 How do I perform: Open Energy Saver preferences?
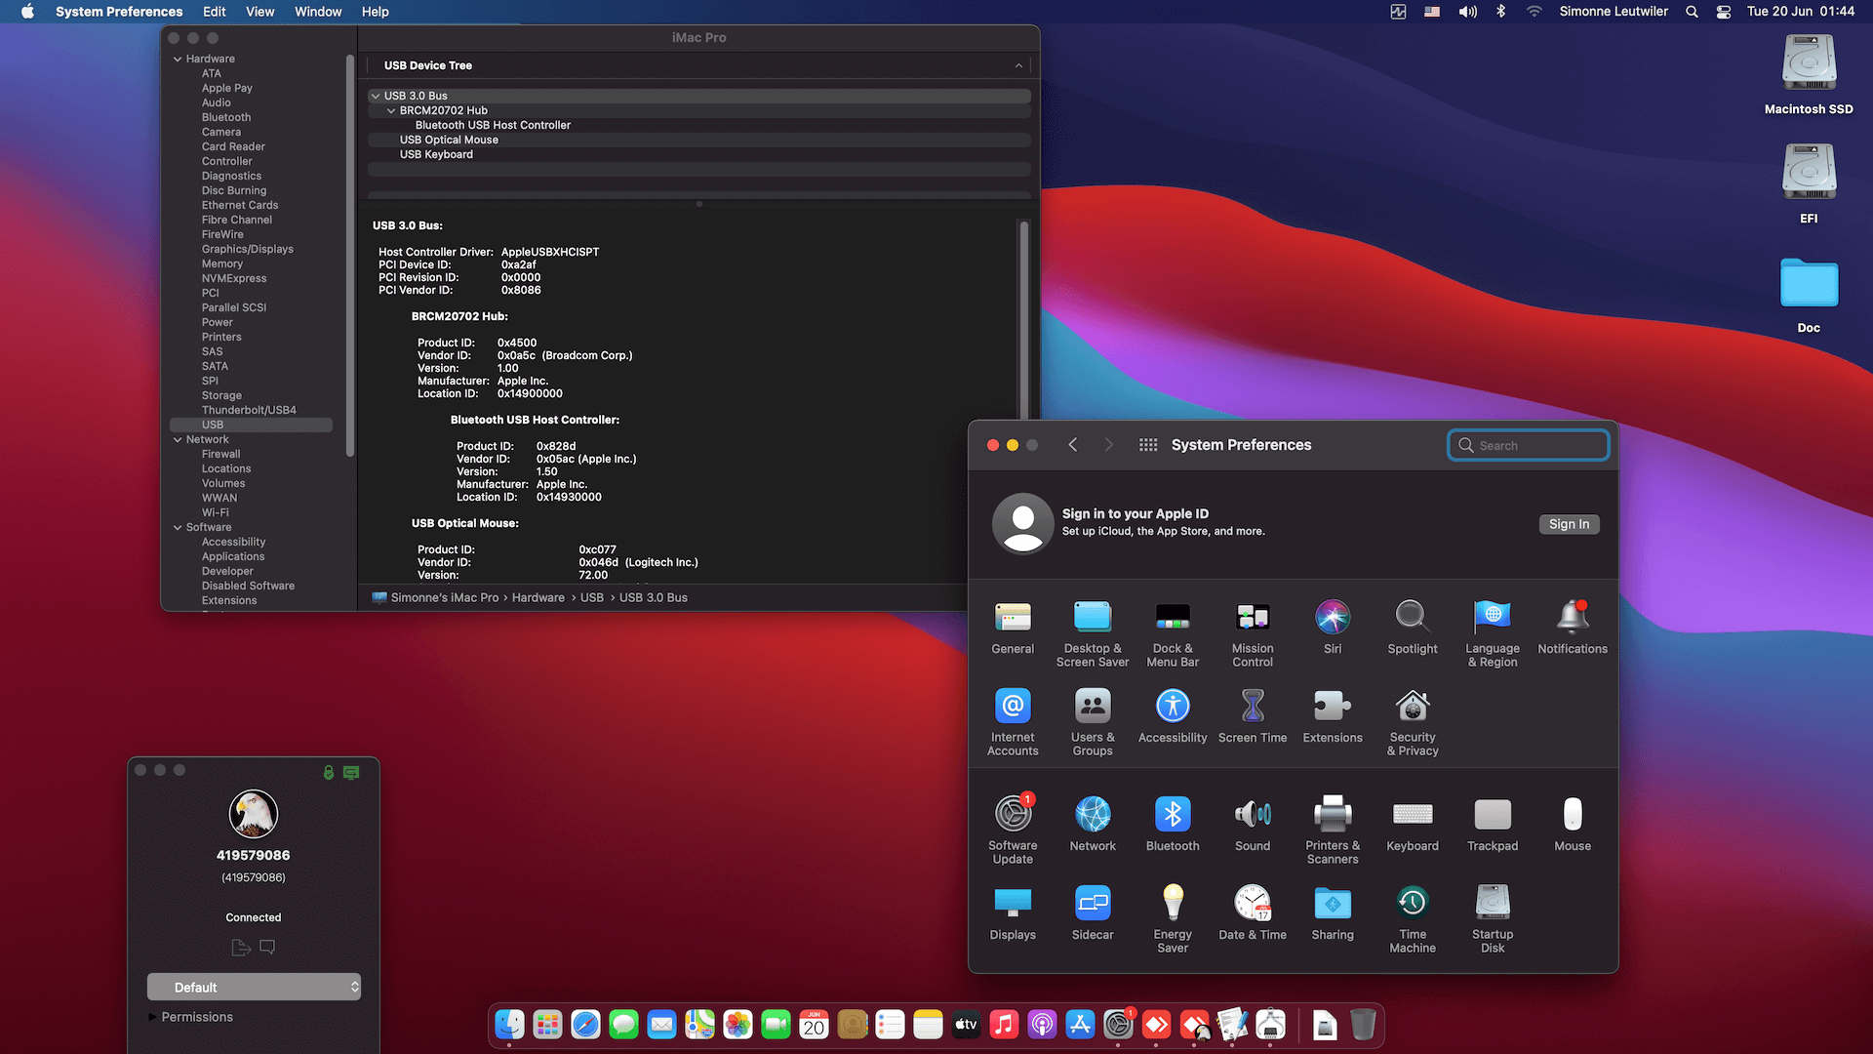click(1173, 919)
